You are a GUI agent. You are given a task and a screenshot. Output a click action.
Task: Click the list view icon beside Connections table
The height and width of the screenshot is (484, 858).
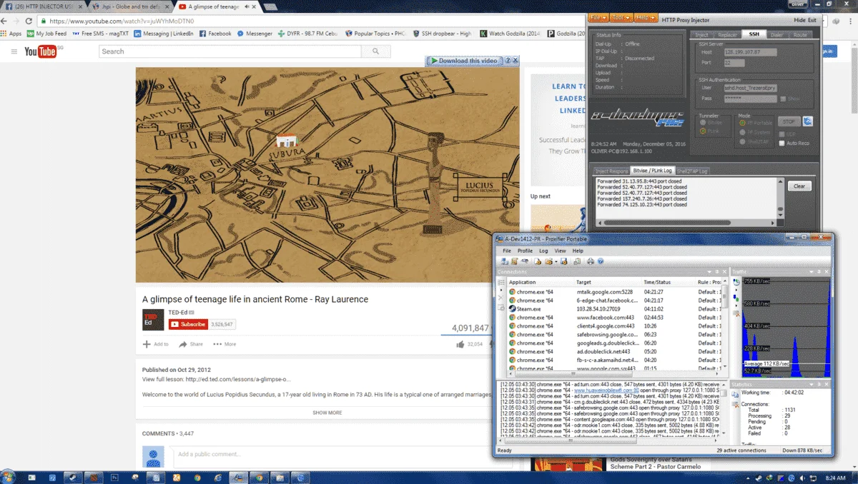501,282
